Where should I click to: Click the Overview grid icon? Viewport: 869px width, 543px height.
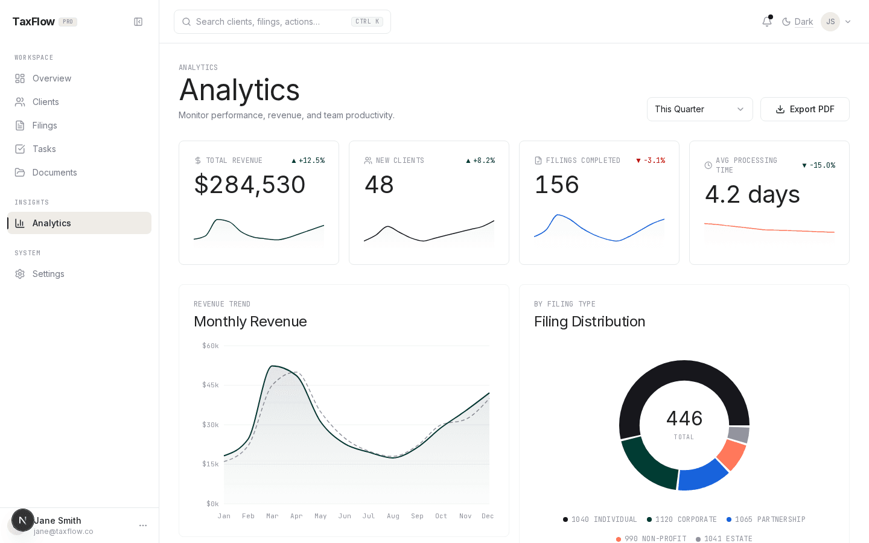(20, 78)
